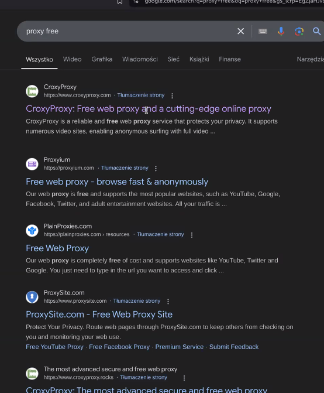
Task: Click the Proxyium site favicon
Action: [x=32, y=164]
